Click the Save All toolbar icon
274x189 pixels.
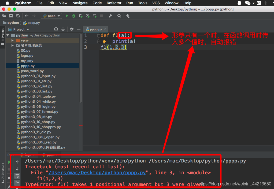[x=11, y=16]
